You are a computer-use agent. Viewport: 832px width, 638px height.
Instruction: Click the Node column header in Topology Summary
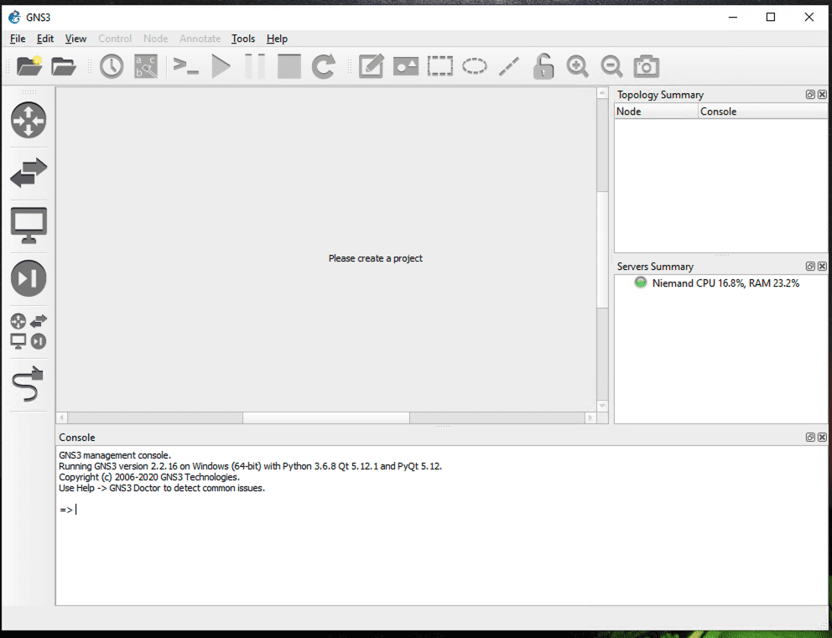(x=656, y=112)
